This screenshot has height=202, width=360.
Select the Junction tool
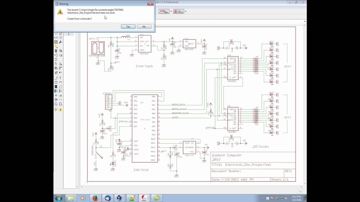pyautogui.click(x=56, y=95)
